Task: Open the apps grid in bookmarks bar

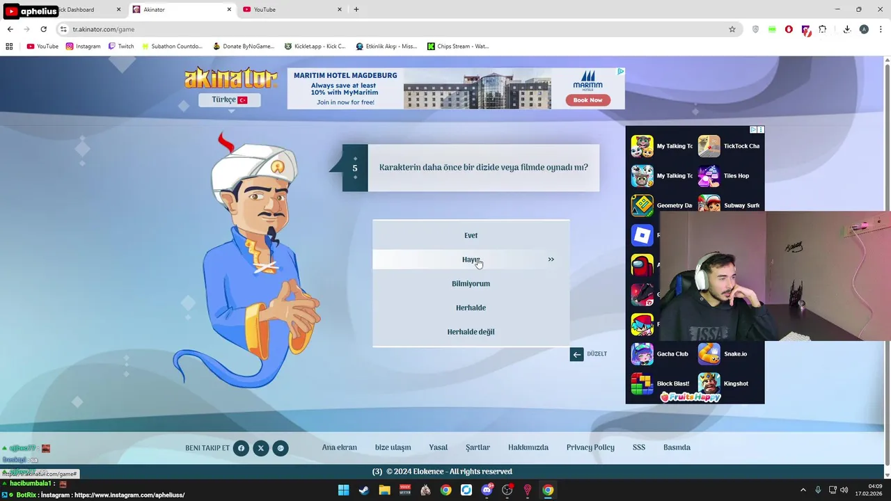Action: (9, 47)
